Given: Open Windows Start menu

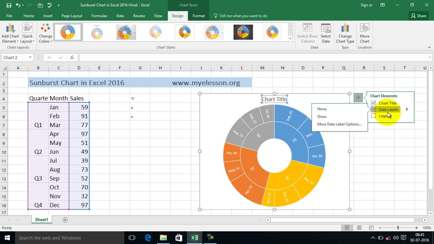Looking at the screenshot, I should coord(7,238).
